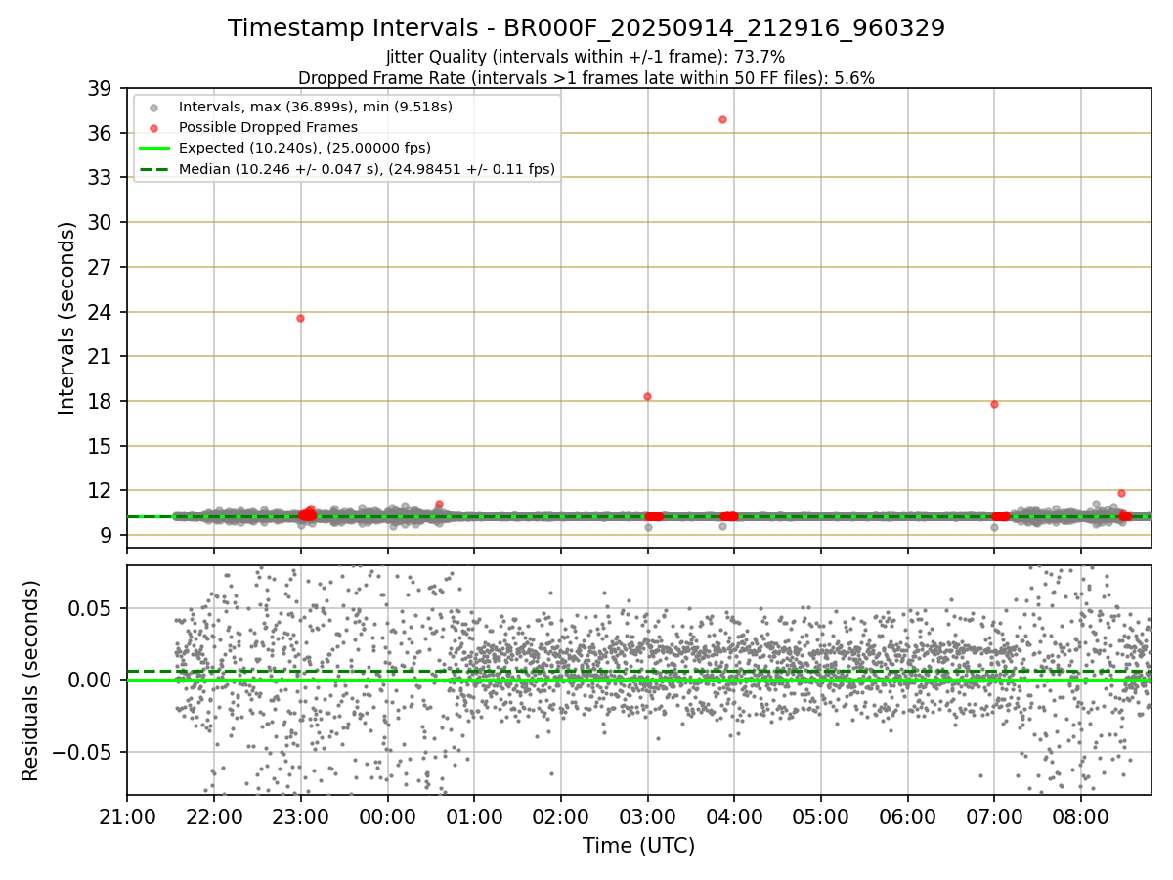The width and height of the screenshot is (1173, 880).
Task: Click the 24 y-axis tick label
Action: (99, 312)
